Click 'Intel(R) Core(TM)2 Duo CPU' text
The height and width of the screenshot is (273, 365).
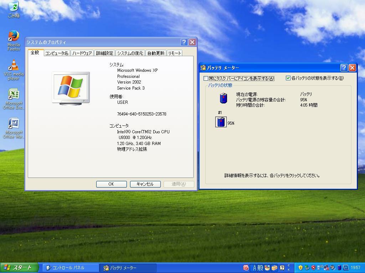click(x=143, y=132)
